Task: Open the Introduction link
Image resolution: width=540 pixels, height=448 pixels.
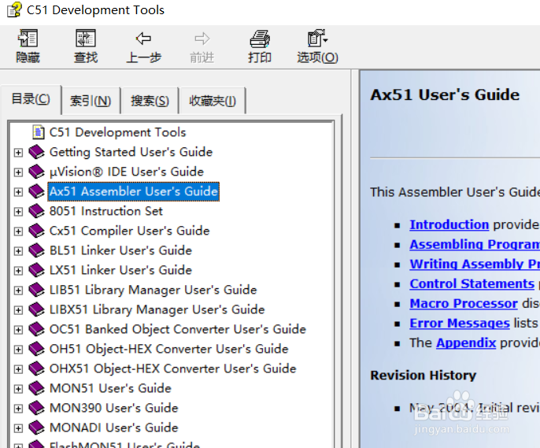Action: (x=449, y=224)
